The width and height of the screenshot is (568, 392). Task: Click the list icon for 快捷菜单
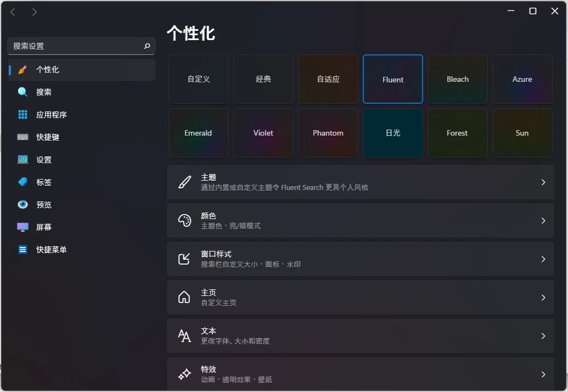(x=23, y=250)
